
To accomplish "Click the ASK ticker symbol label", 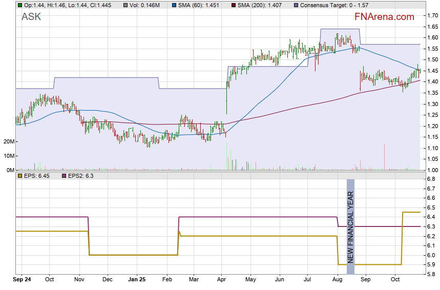I will coord(31,17).
